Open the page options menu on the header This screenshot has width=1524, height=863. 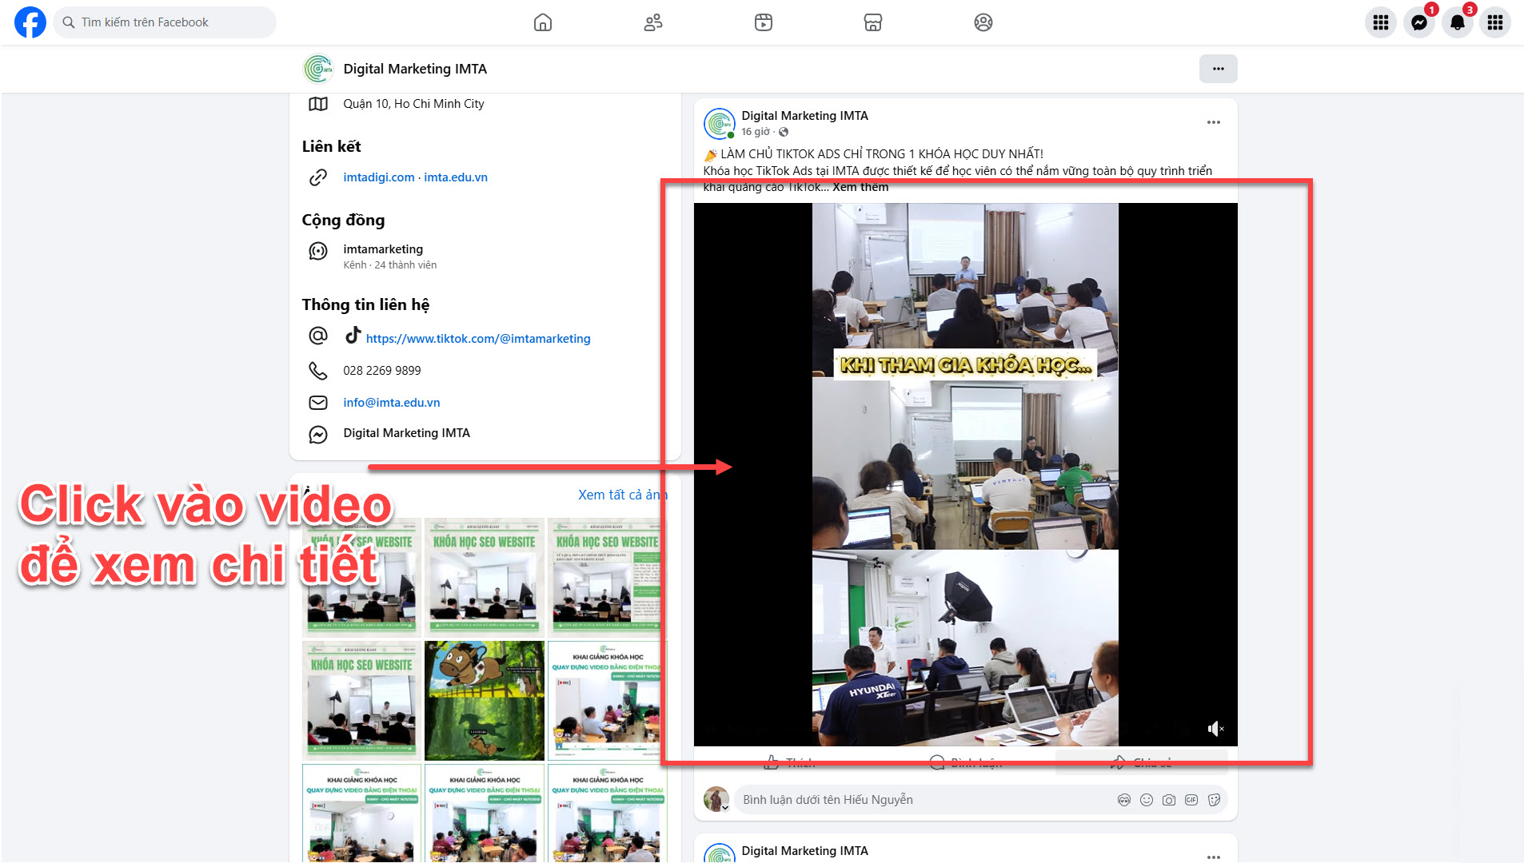1219,69
